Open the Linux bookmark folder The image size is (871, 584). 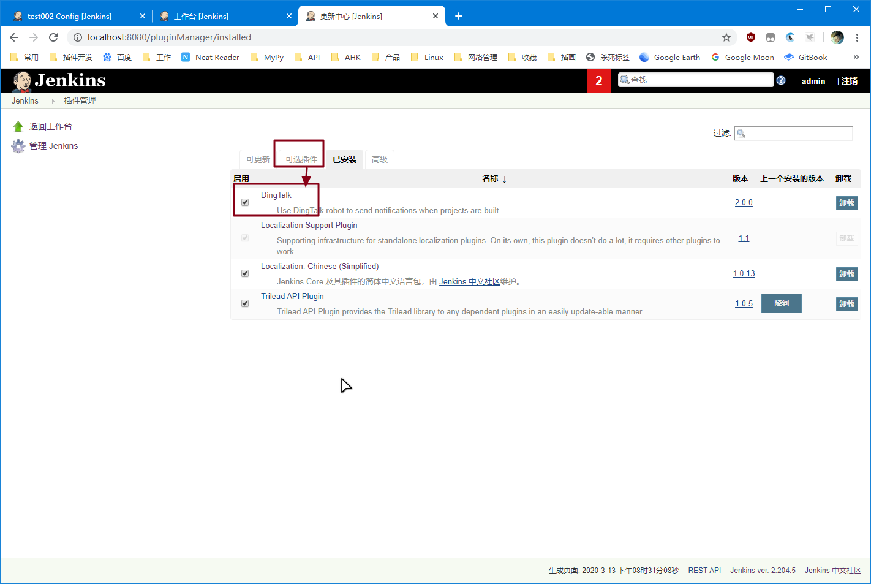(427, 57)
